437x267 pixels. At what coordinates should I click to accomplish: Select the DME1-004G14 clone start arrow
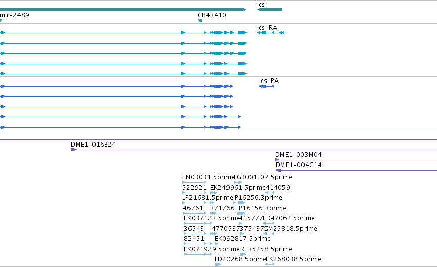pos(278,170)
